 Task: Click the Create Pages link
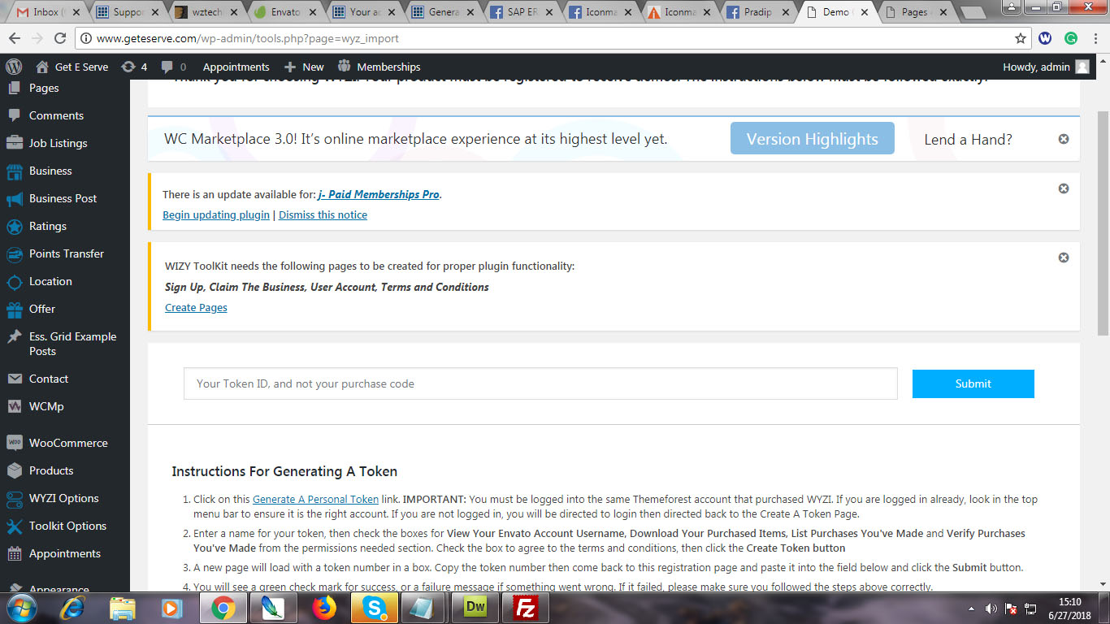tap(196, 307)
